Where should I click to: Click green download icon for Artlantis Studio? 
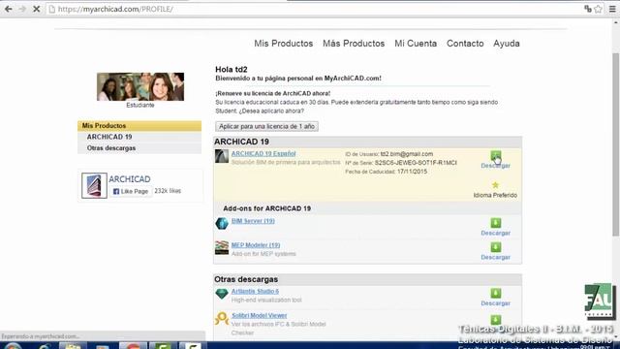click(x=495, y=293)
